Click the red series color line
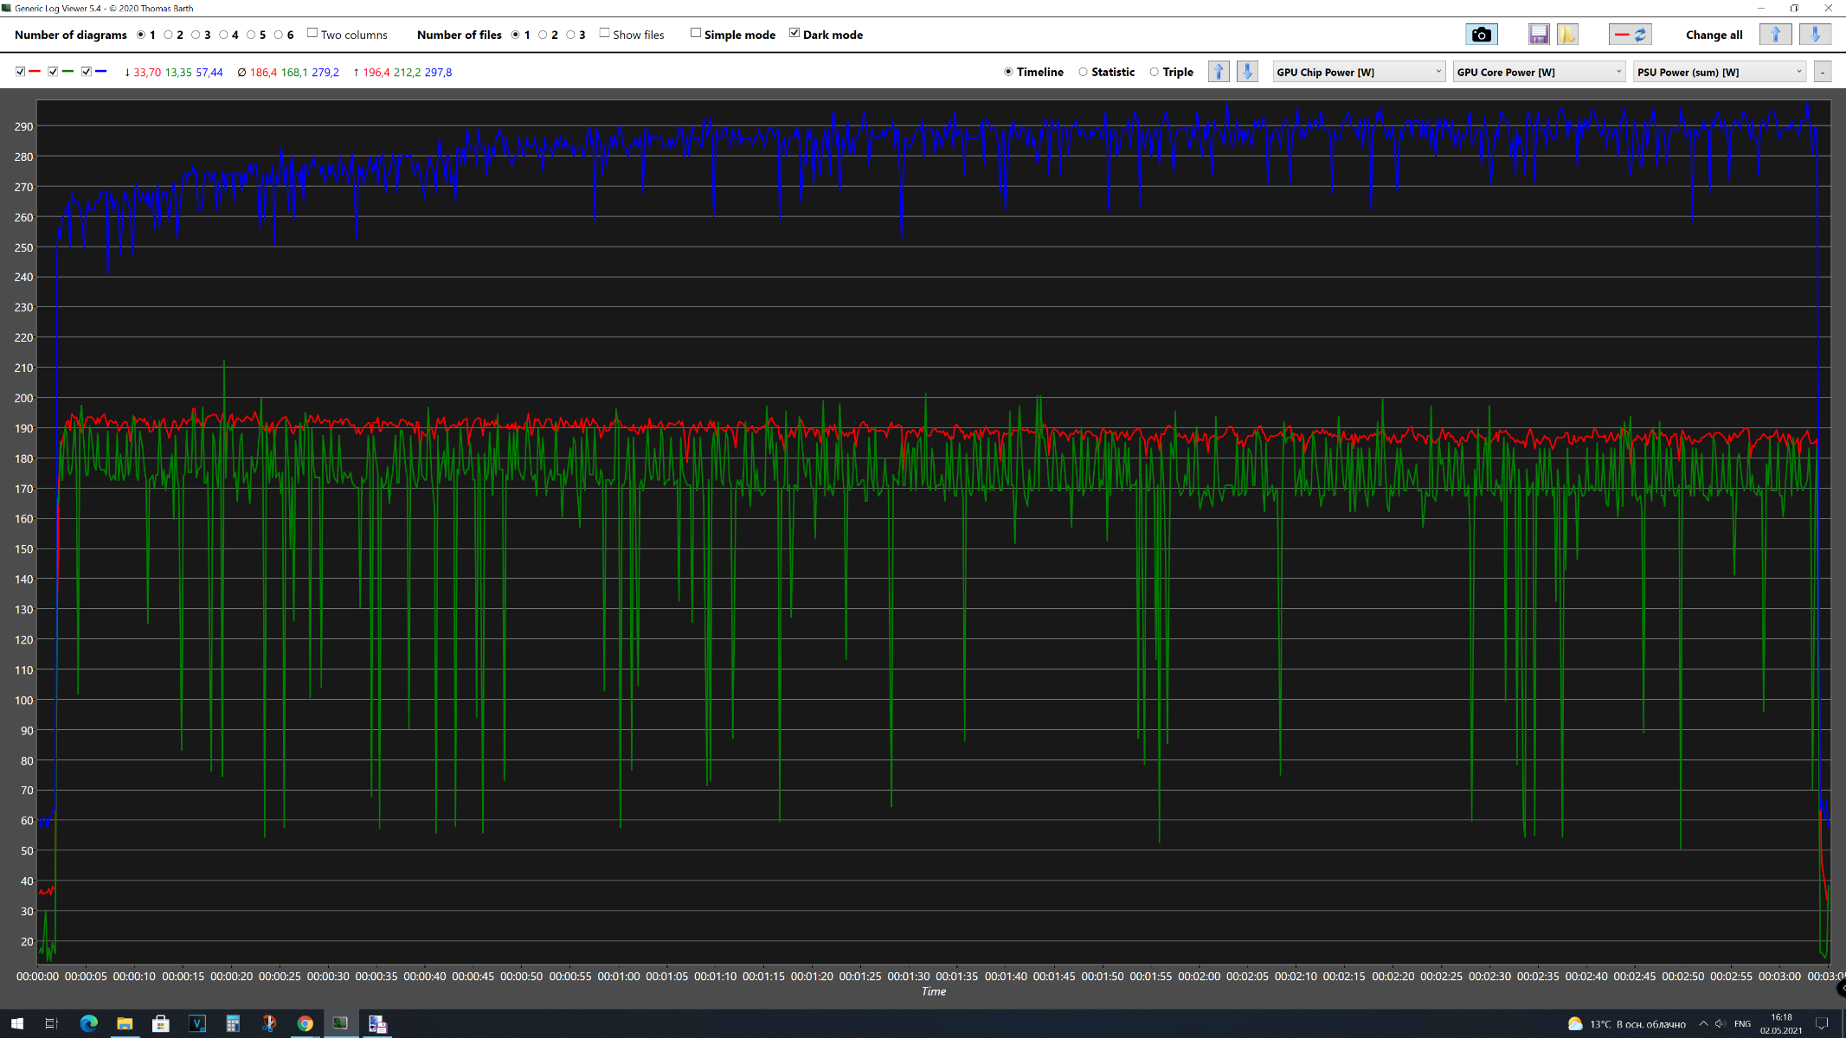The image size is (1846, 1038). (x=35, y=72)
